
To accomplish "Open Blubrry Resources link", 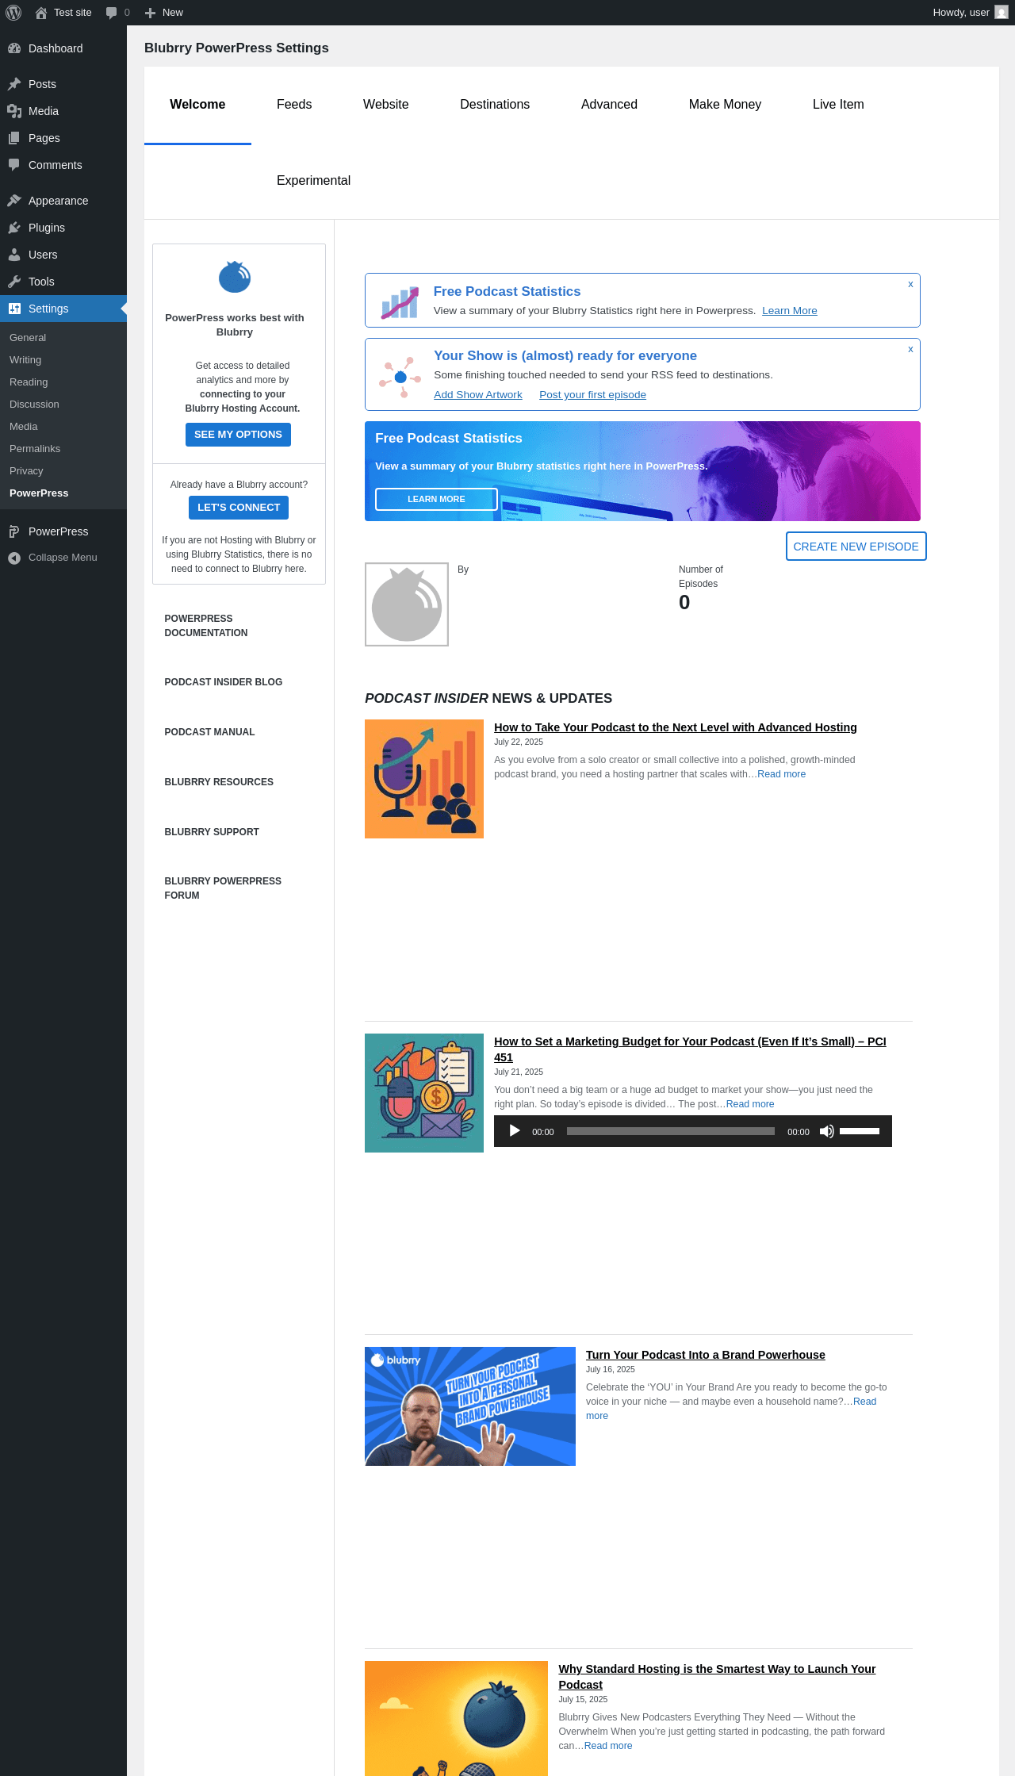I will coord(219,782).
